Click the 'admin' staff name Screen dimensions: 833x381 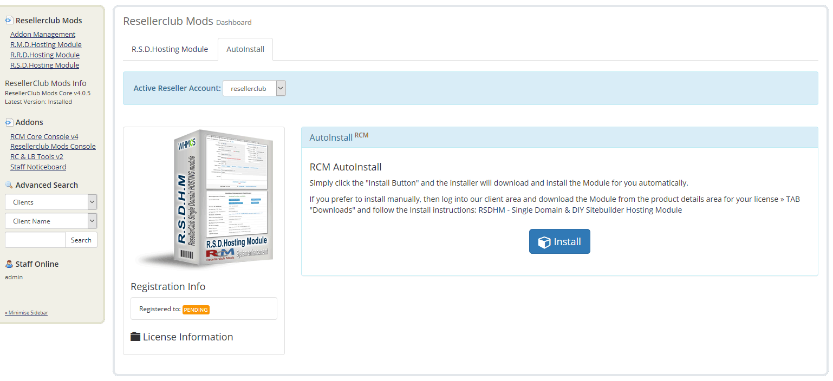point(14,277)
